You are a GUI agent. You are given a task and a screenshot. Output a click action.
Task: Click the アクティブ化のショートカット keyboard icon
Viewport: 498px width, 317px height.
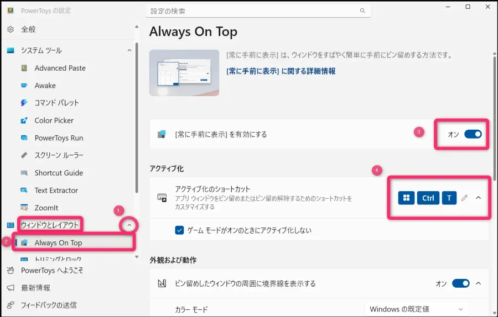(162, 198)
